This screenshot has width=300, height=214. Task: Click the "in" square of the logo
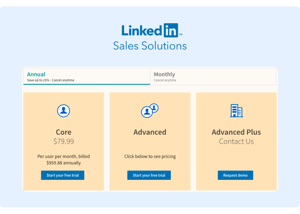171,30
